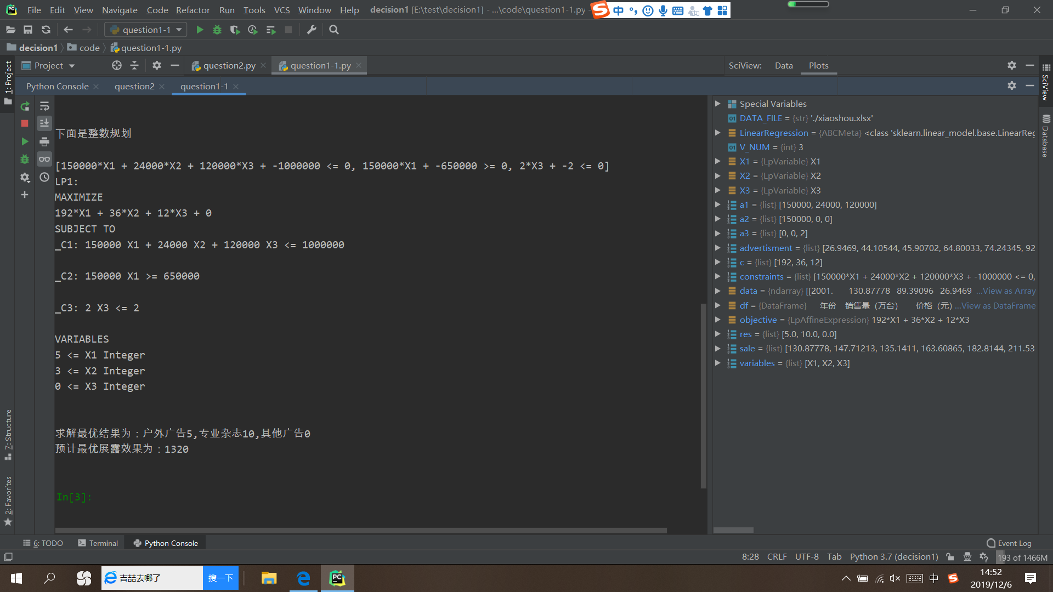Image resolution: width=1053 pixels, height=592 pixels.
Task: Click the print console output icon
Action: (44, 141)
